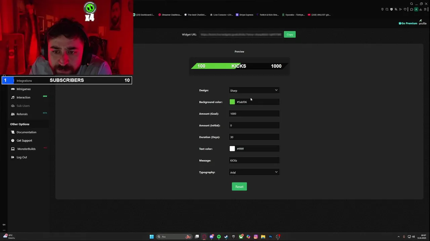Click the Go Premium link
The image size is (430, 241).
(408, 23)
